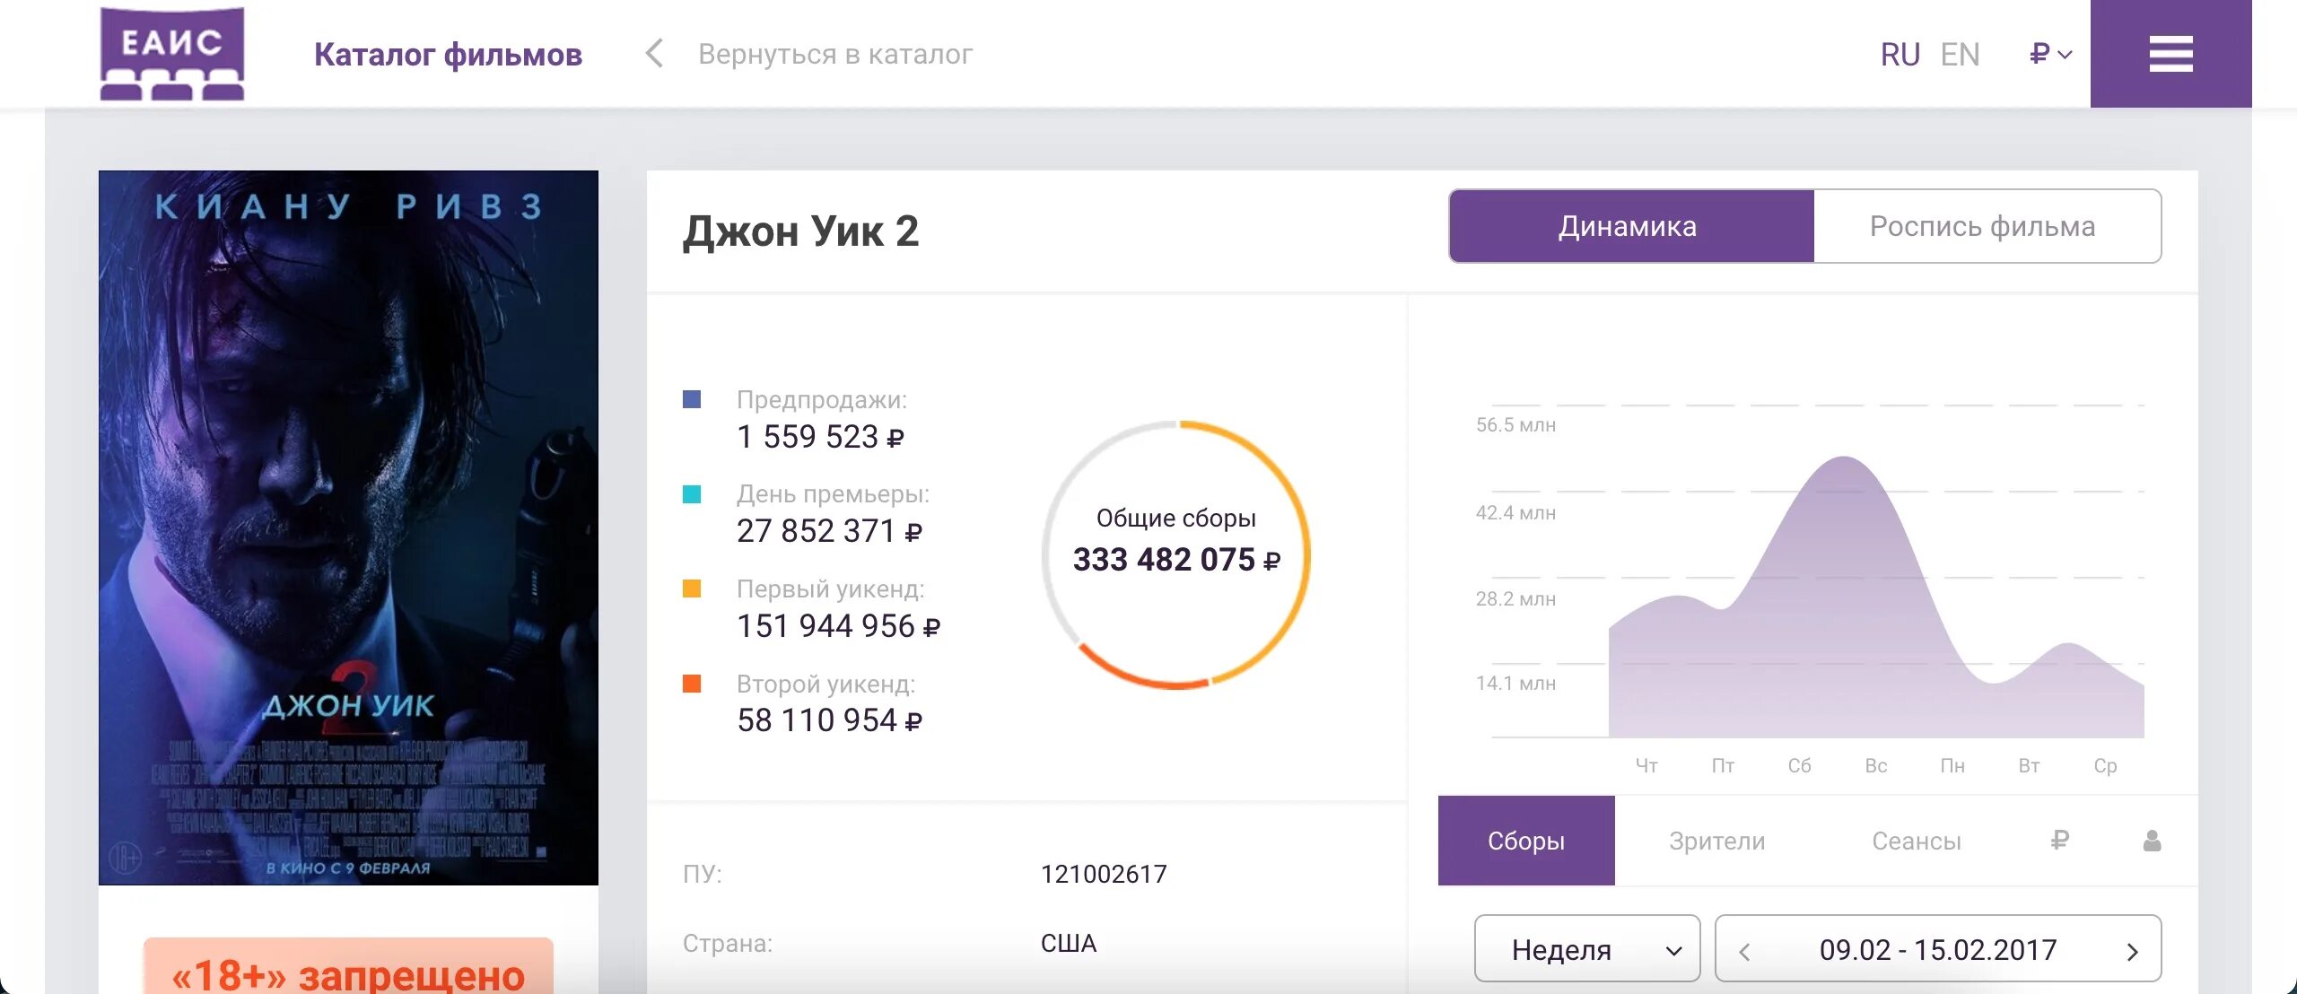
Task: Click the Общие сборы donut chart
Action: click(1176, 554)
